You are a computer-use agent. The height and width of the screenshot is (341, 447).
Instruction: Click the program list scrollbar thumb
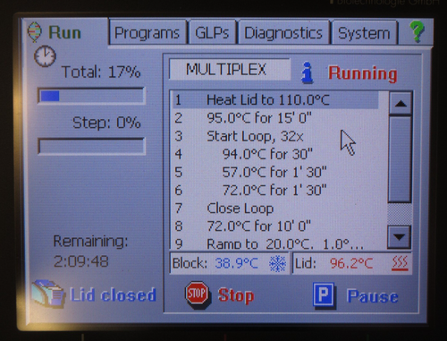[x=400, y=159]
